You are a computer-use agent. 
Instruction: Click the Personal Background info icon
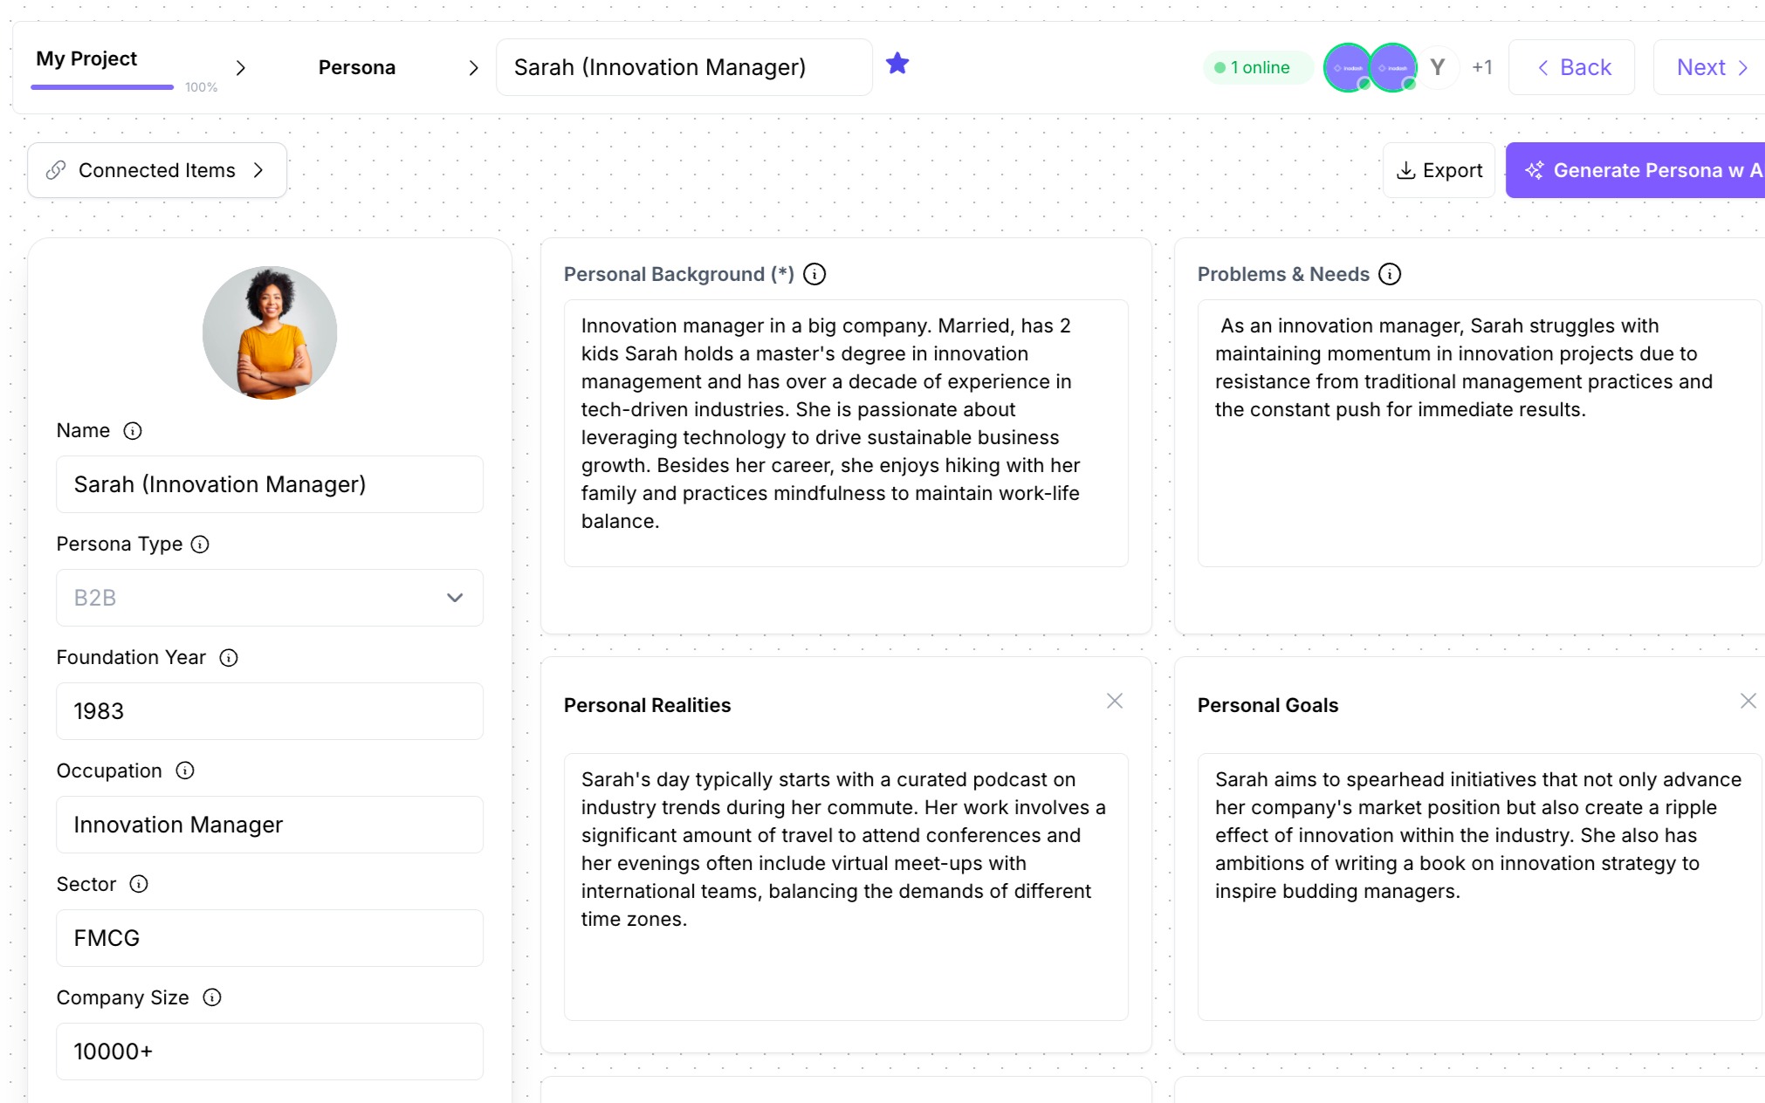[x=814, y=275]
